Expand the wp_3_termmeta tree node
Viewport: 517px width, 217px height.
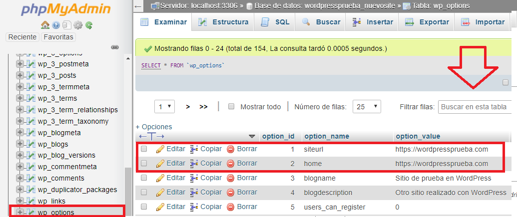pos(20,87)
